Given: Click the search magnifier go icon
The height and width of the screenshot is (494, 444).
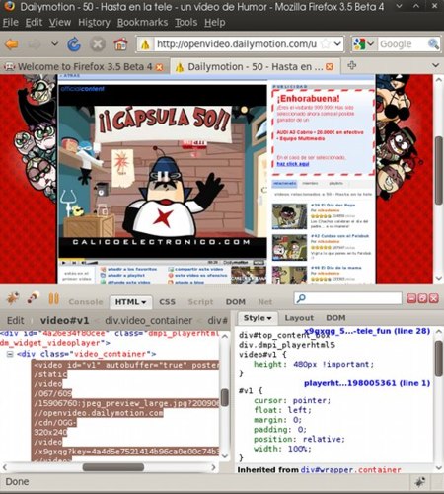Looking at the screenshot, I should 433,43.
